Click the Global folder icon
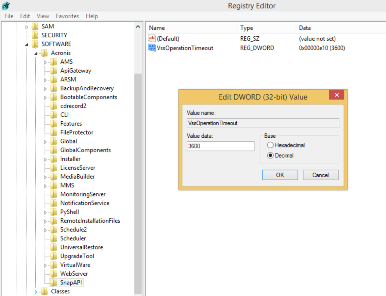386x296 pixels. point(54,141)
